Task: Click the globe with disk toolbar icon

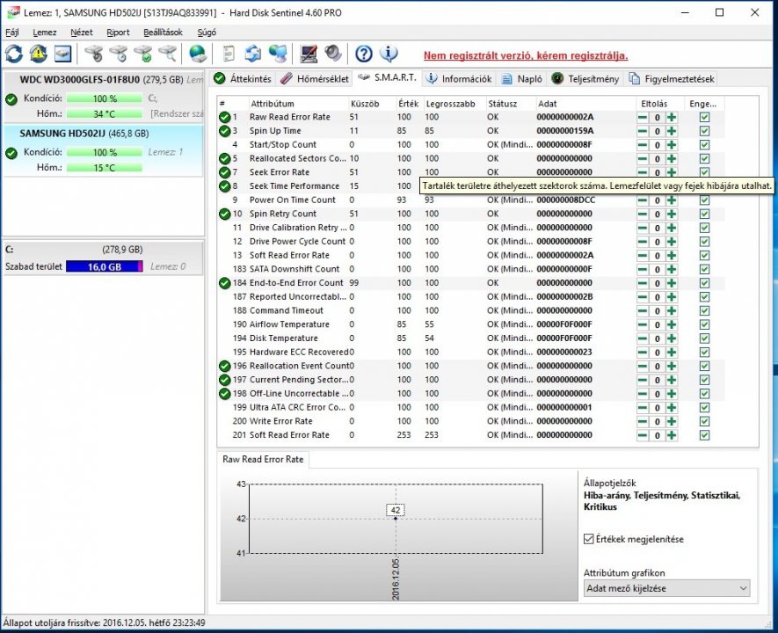Action: coord(198,55)
